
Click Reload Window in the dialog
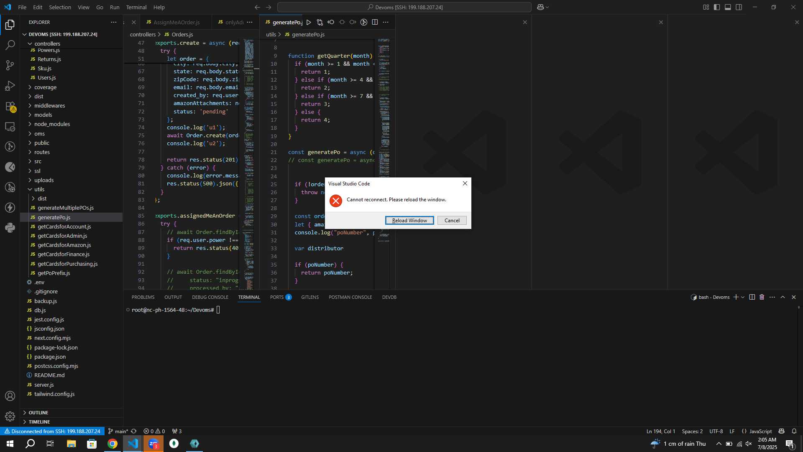[409, 221]
